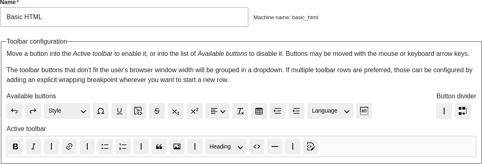Screen dimensions: 482x164
Task: Open the Language dropdown
Action: (x=330, y=111)
